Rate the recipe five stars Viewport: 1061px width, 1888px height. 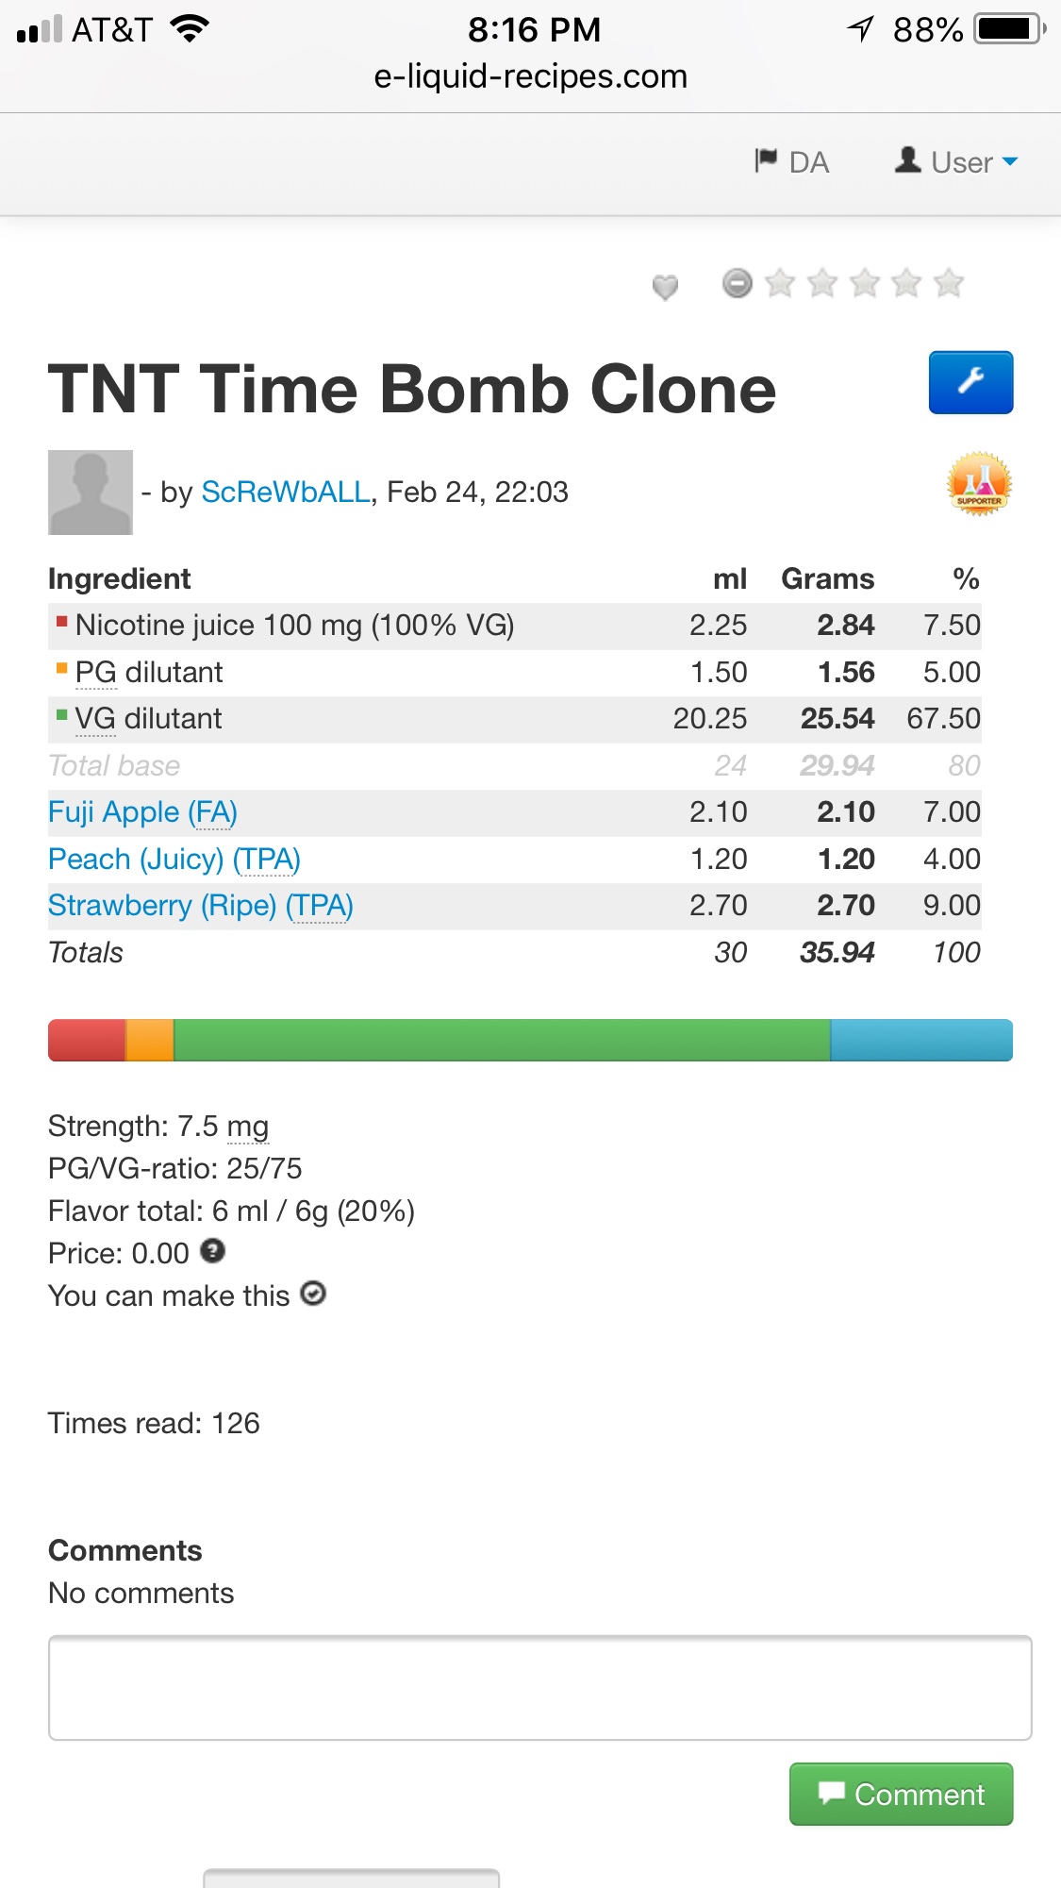coord(949,283)
